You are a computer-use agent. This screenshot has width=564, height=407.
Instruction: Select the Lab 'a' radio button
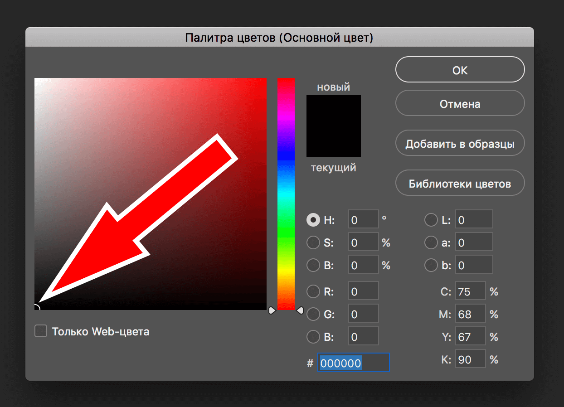tap(431, 243)
